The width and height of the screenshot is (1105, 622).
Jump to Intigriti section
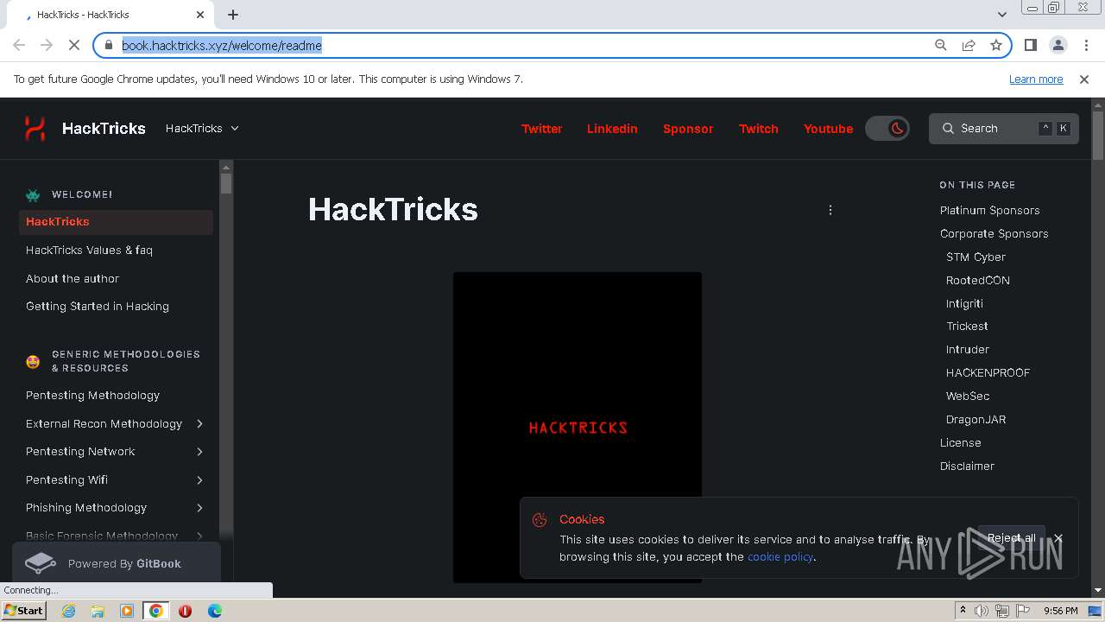coord(964,304)
